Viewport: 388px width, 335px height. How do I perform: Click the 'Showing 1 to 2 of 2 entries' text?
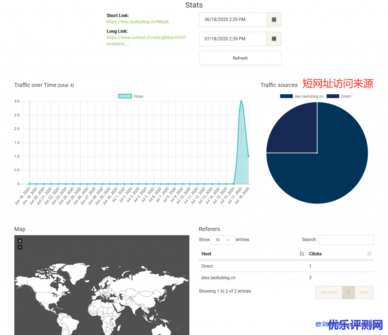coord(225,291)
